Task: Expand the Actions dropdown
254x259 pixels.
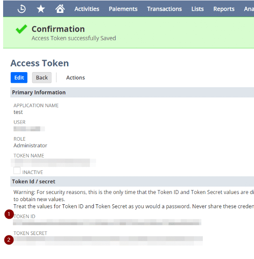Action: 76,77
